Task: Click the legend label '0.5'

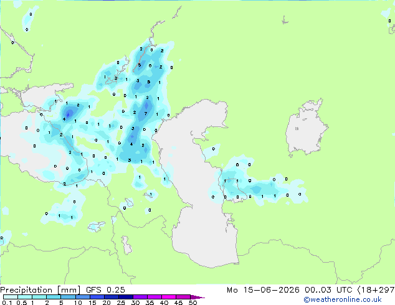Action: 22,303
